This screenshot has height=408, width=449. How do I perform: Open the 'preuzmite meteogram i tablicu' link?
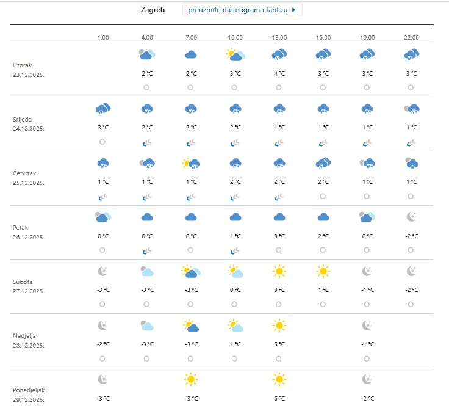pyautogui.click(x=238, y=10)
